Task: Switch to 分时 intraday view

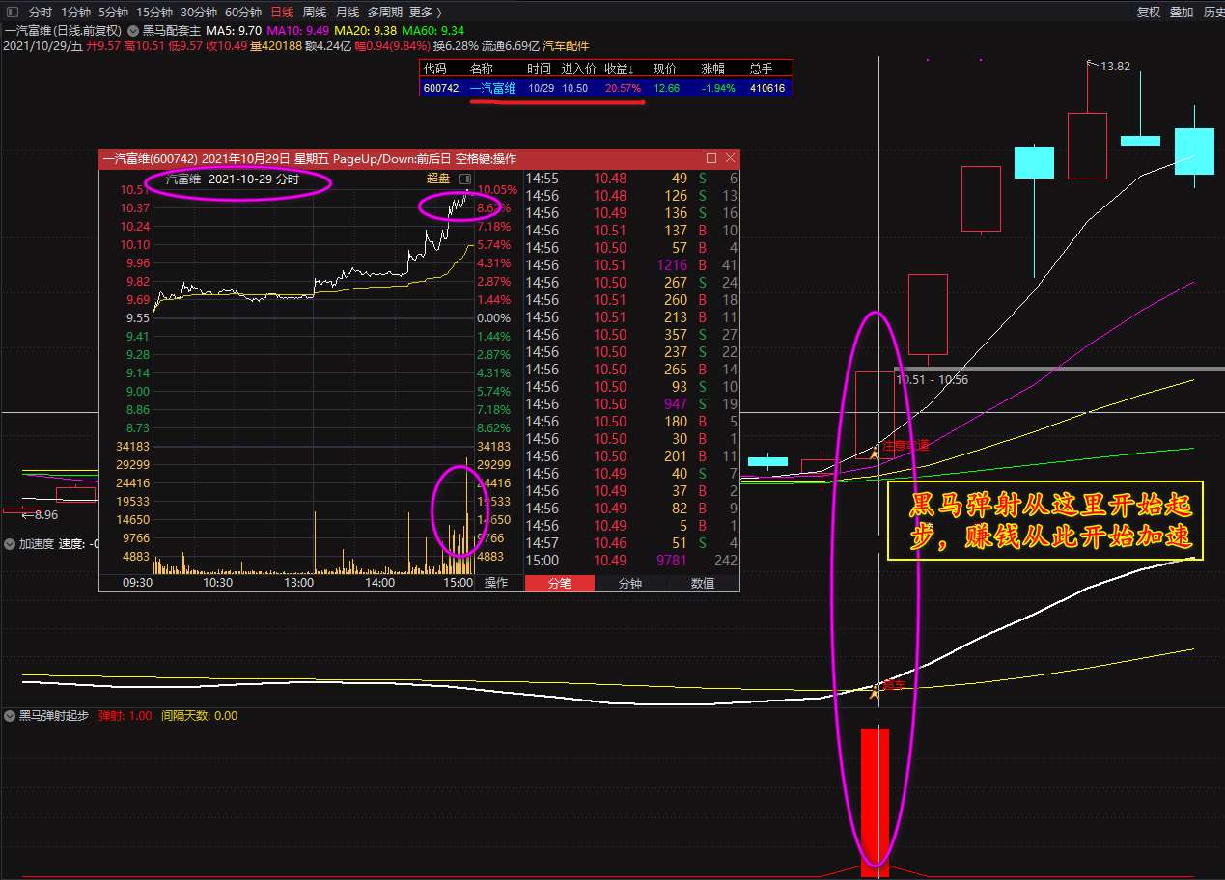Action: point(41,13)
